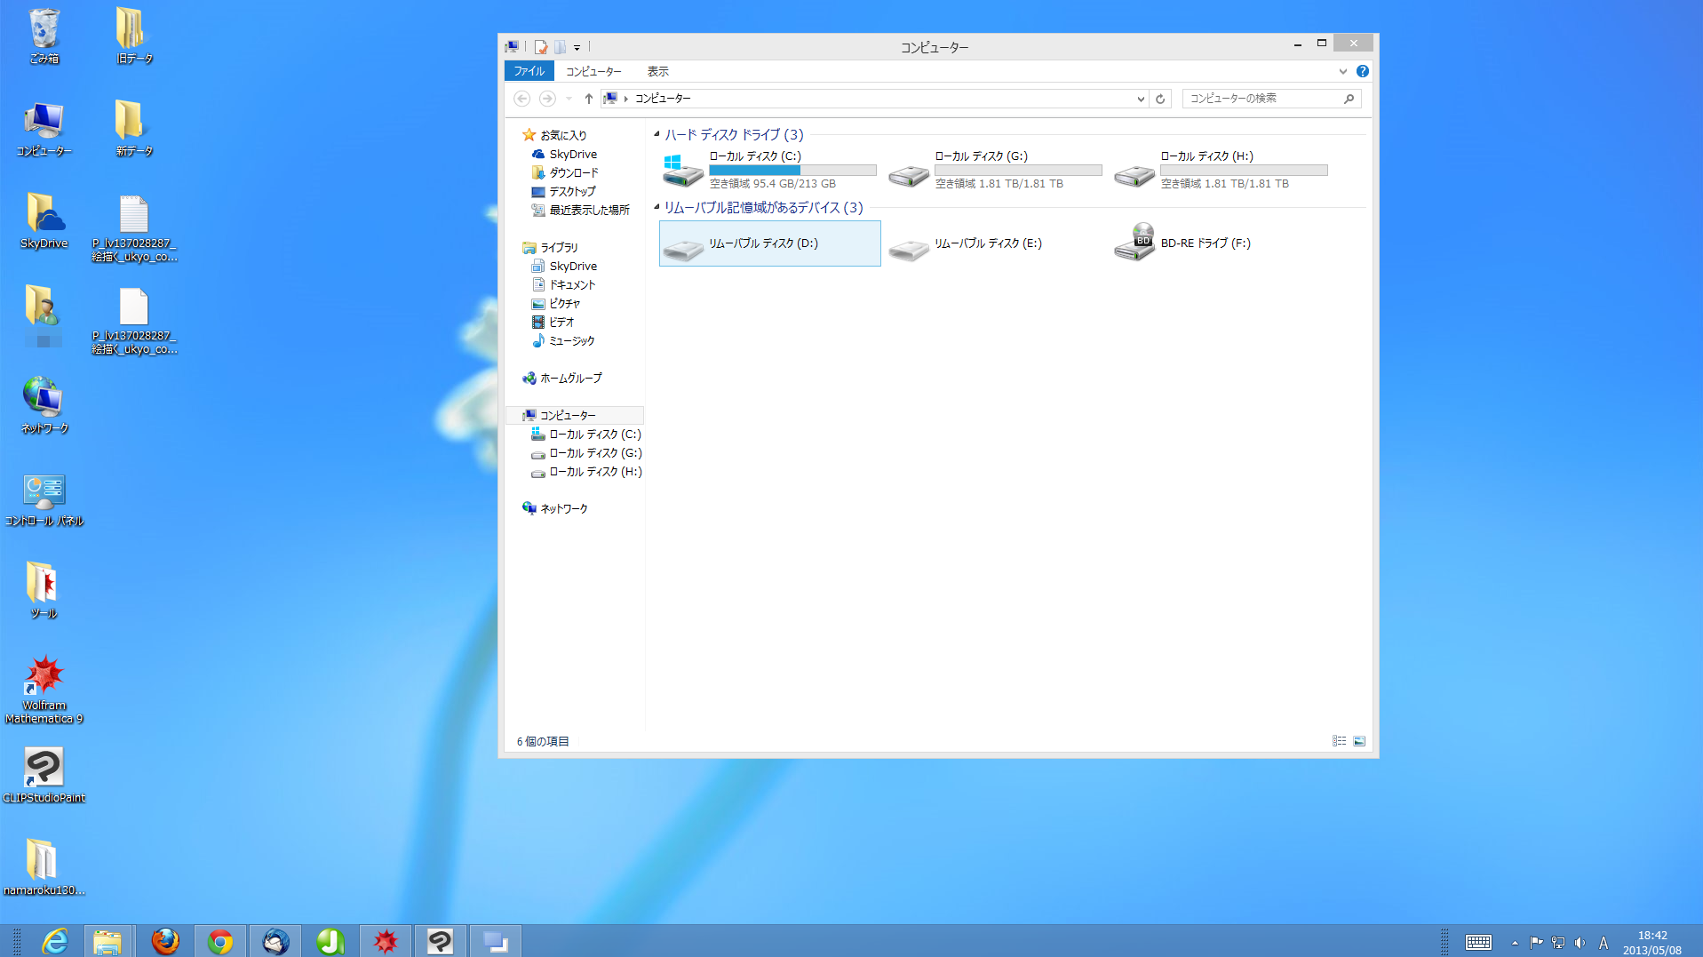
Task: Open Firefox from the taskbar
Action: click(x=164, y=941)
